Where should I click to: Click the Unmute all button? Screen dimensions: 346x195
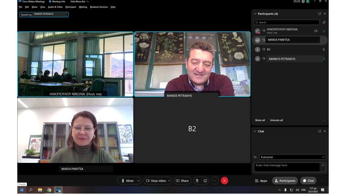[x=276, y=120]
